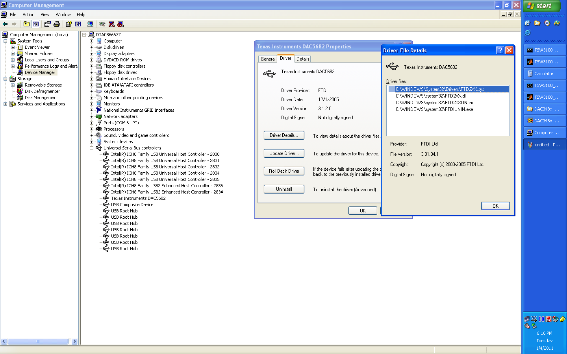Open the Window menu
This screenshot has width=567, height=354.
[x=63, y=15]
